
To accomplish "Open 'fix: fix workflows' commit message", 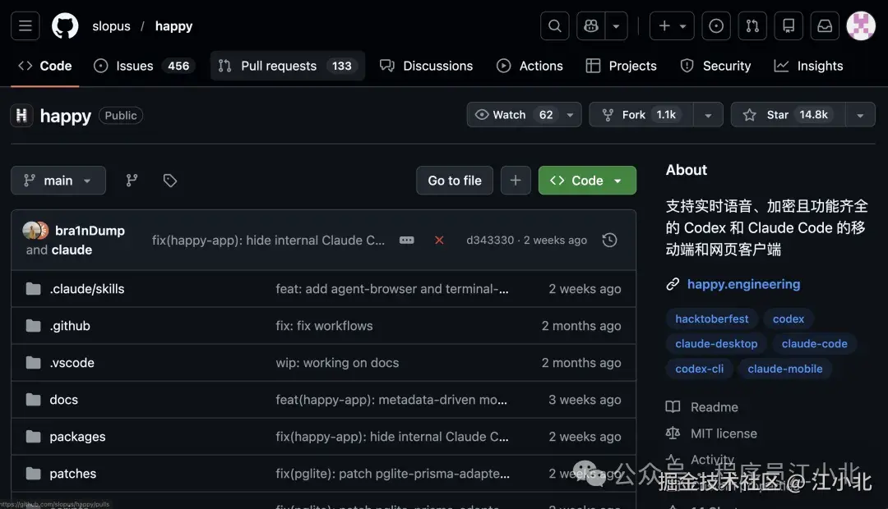I will point(324,326).
